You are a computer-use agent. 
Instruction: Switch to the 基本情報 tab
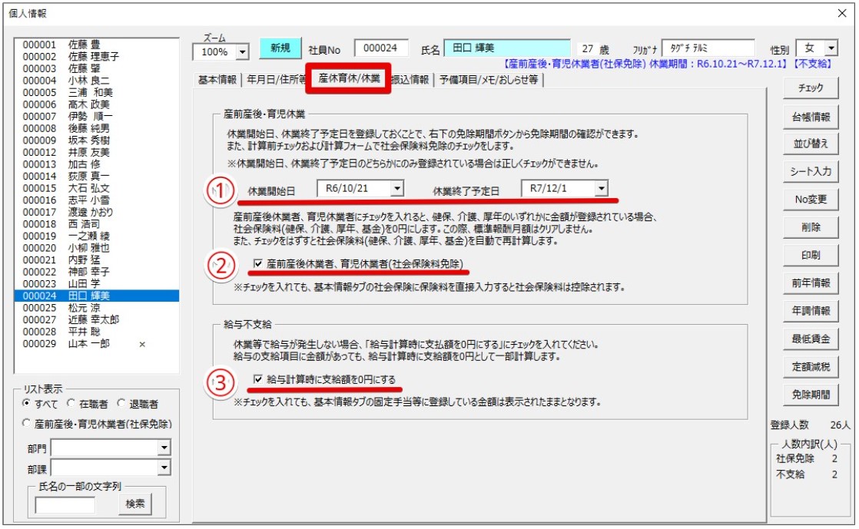(x=217, y=80)
